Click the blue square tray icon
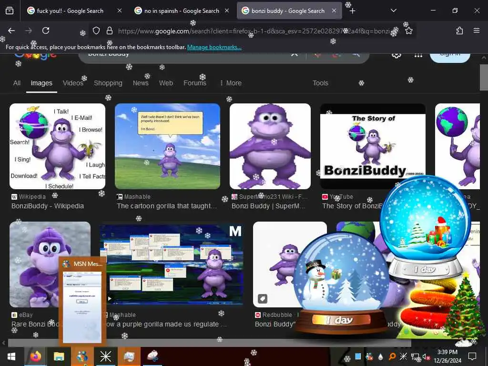This screenshot has height=366, width=488. tap(358, 356)
